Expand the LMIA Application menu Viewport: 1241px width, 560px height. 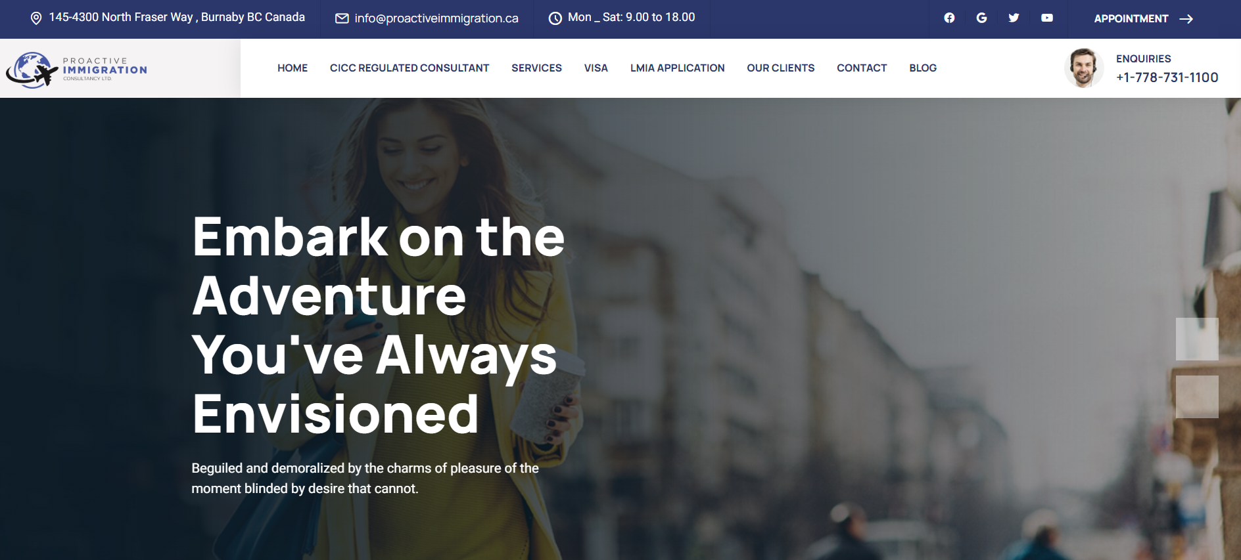click(x=677, y=68)
